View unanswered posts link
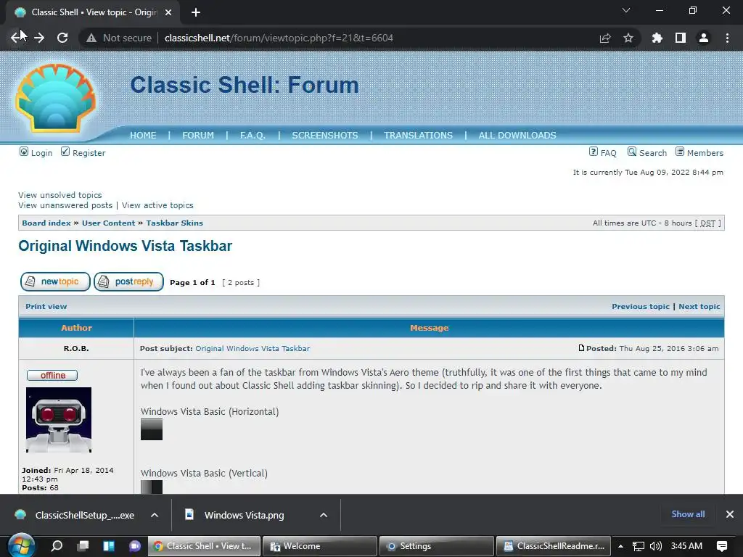This screenshot has height=557, width=743. 65,205
